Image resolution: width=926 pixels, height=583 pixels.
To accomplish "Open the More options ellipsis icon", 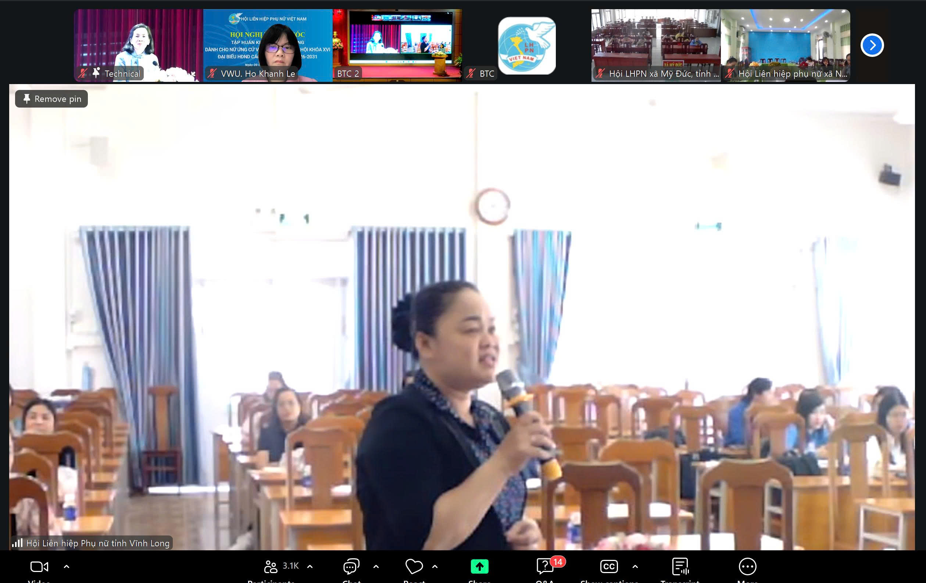I will click(747, 566).
